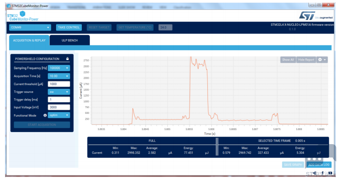340x181 pixels.
Task: Open the Sampling Frequency dropdown
Action: click(x=59, y=68)
